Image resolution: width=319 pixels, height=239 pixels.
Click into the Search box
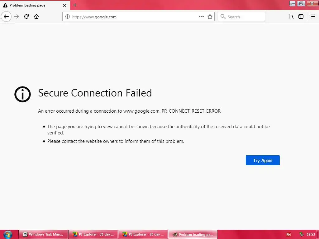click(x=241, y=17)
